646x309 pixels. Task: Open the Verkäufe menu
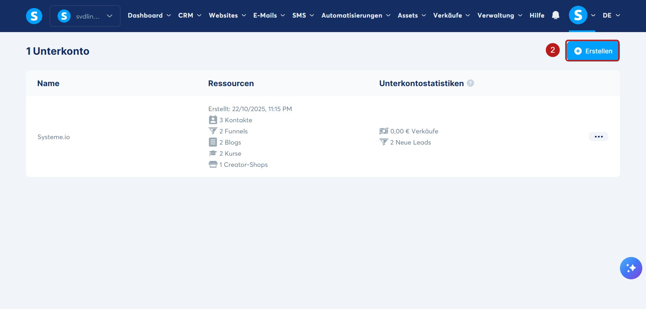coord(452,16)
